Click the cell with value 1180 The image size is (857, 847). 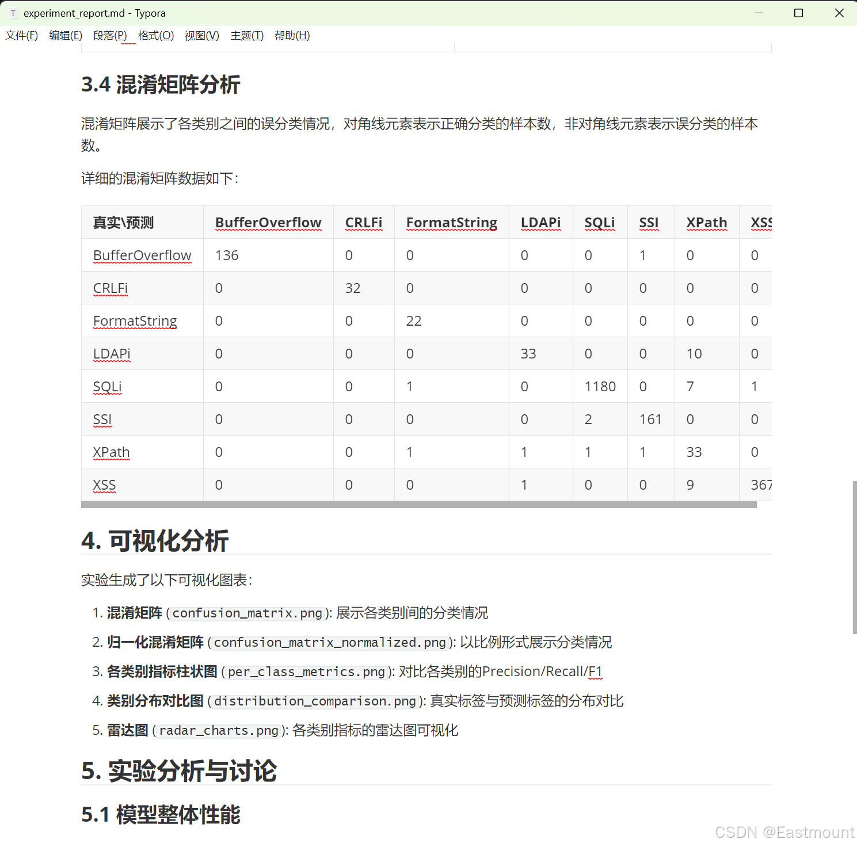pos(600,386)
